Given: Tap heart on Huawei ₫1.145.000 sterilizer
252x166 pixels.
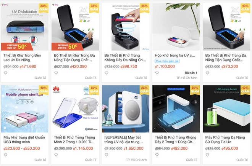Looking at the screenshot, I should [x=56, y=155].
